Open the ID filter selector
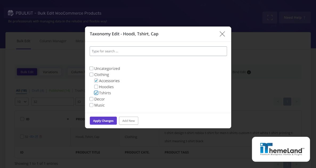This screenshot has width=316, height=168. (x=80, y=102)
